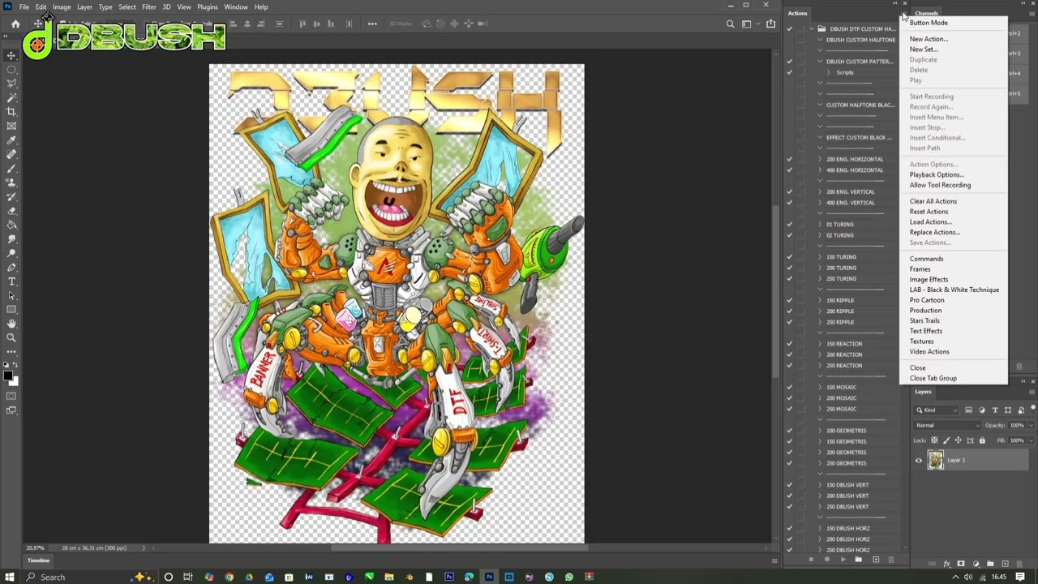Click the Add layer style fx icon
Screen dimensions: 1038x584
coord(946,564)
